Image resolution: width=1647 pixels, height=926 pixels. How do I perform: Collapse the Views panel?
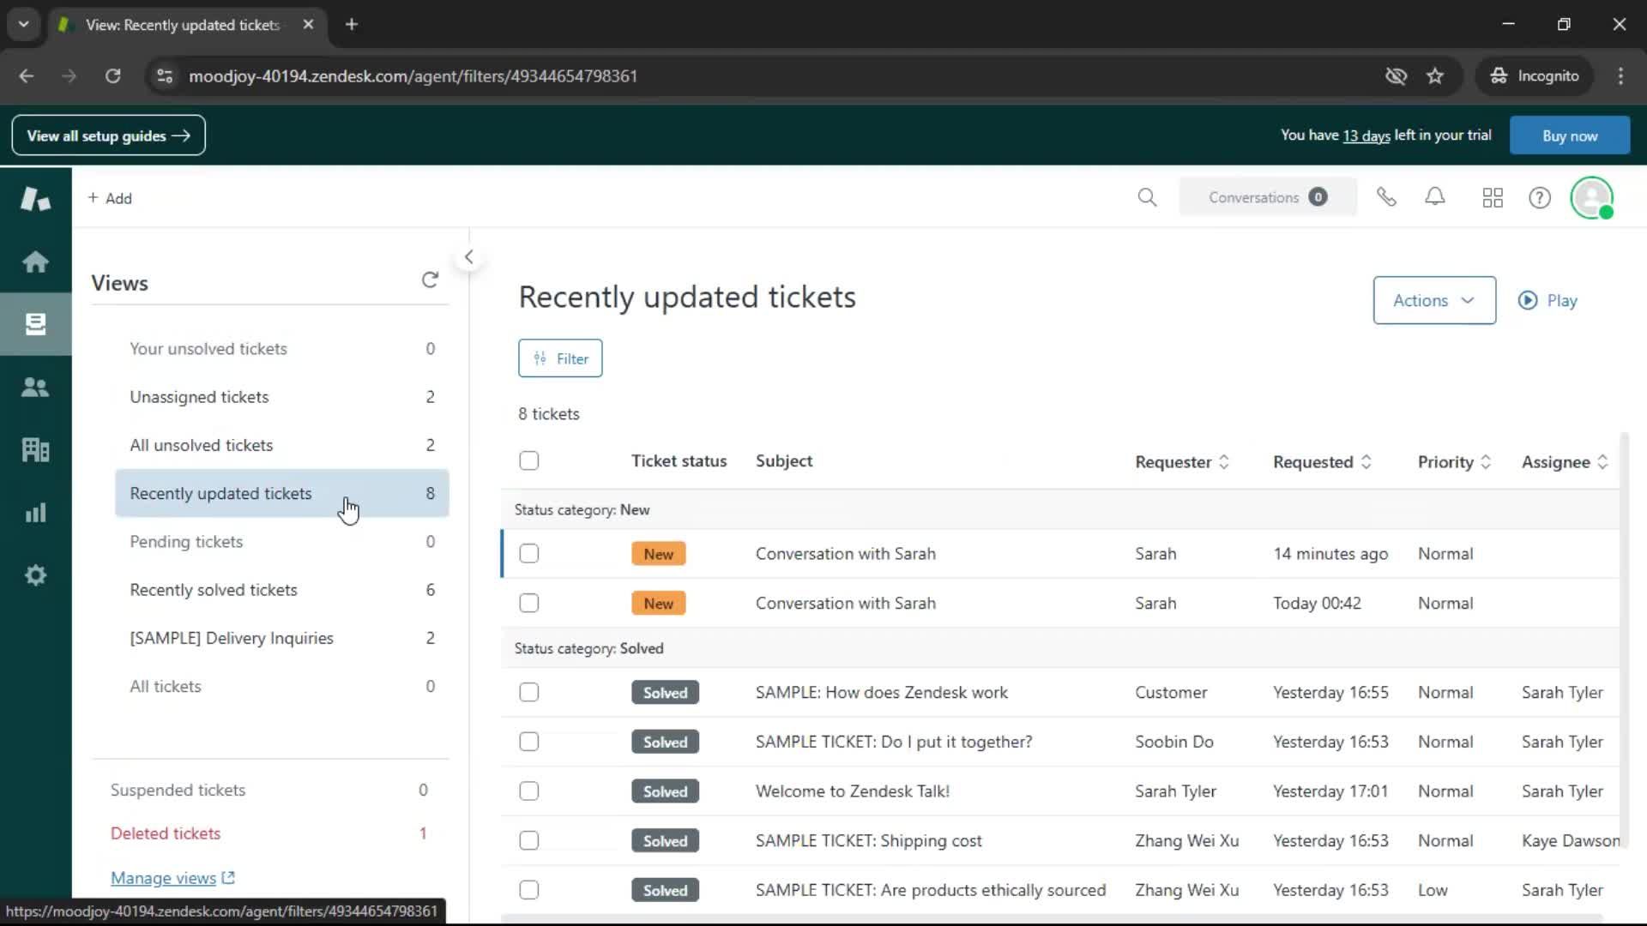point(468,256)
